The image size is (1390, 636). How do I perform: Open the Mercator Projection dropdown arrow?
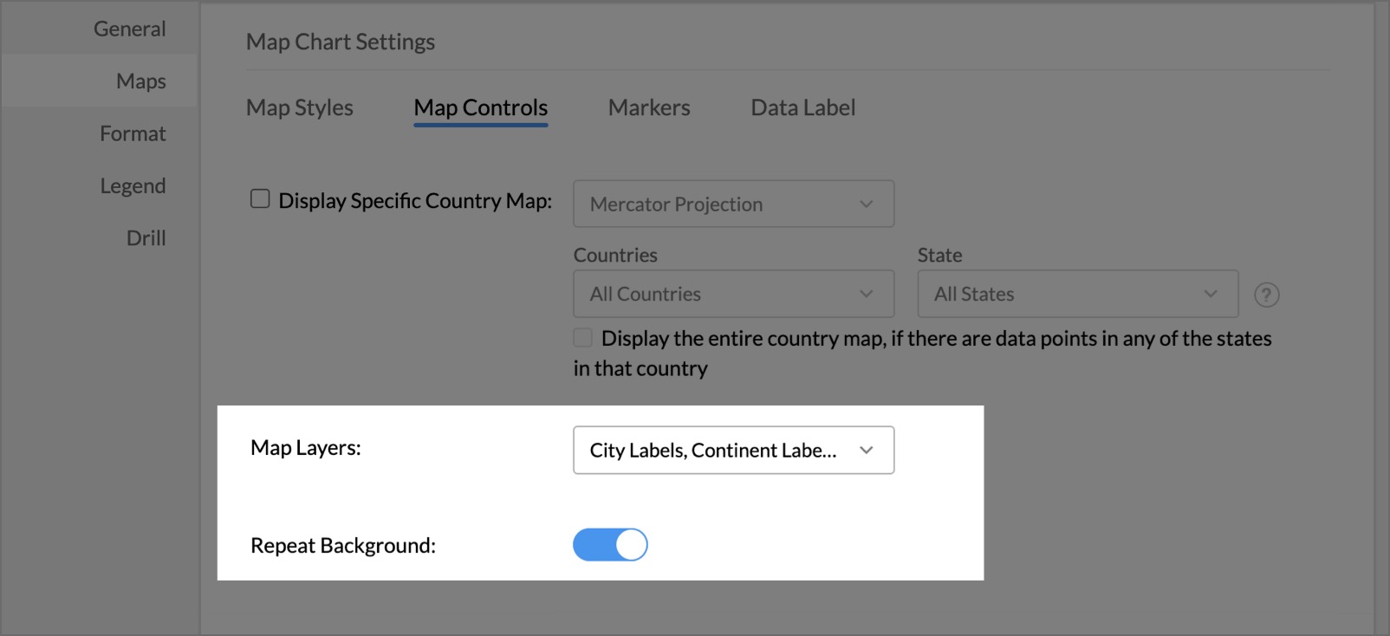pos(866,204)
